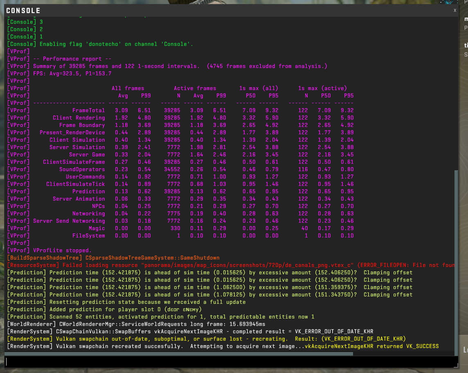468x373 pixels.
Task: Click the UserCommands row label
Action: tap(85, 177)
